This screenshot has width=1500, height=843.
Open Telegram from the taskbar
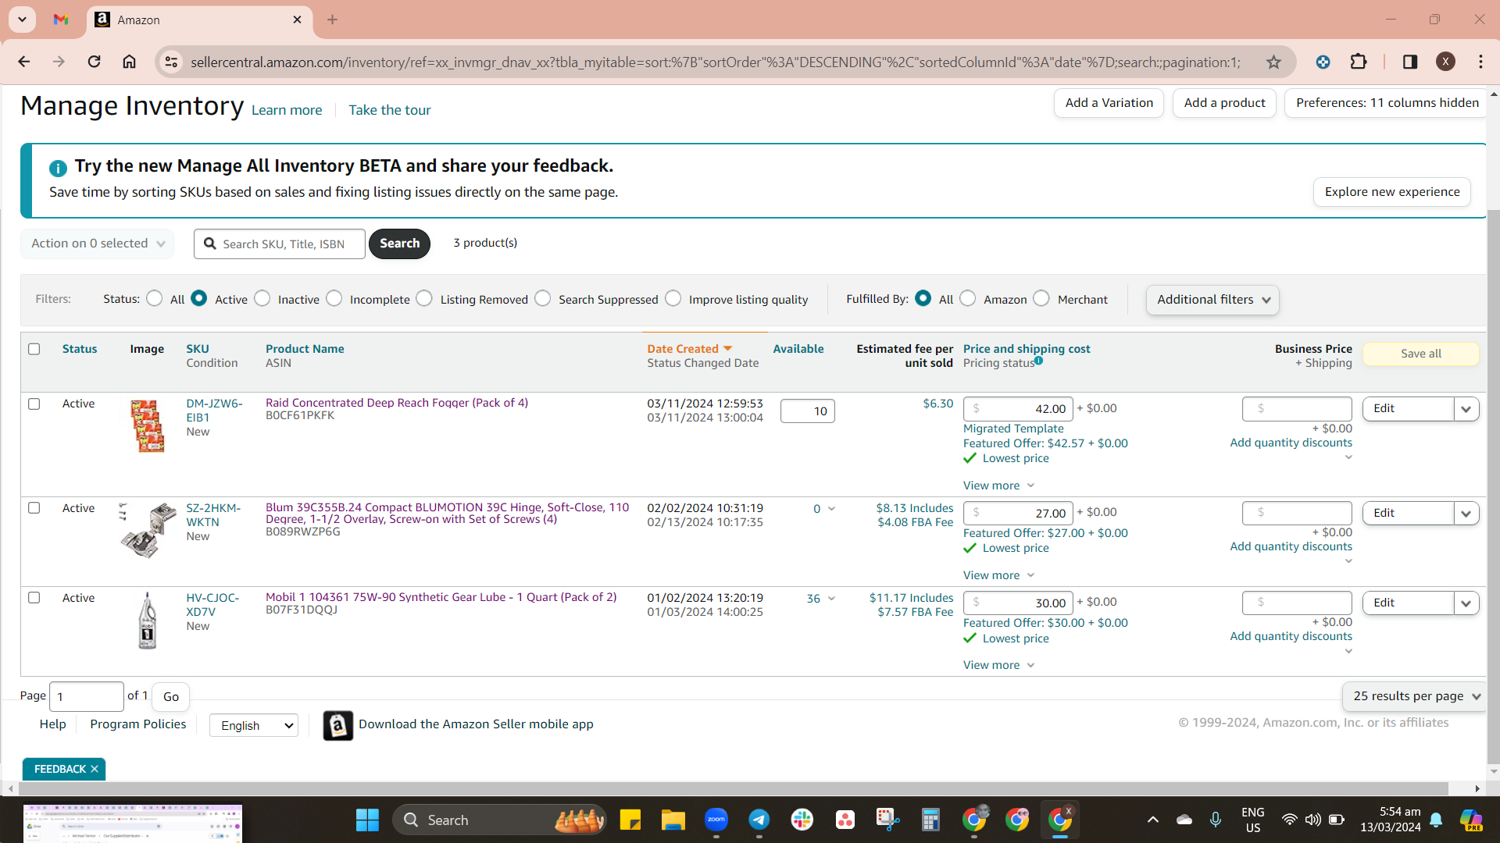tap(759, 820)
